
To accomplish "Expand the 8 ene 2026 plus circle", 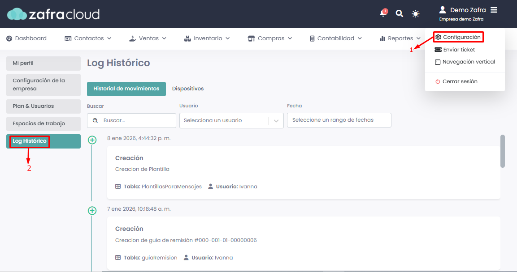I will click(x=92, y=140).
